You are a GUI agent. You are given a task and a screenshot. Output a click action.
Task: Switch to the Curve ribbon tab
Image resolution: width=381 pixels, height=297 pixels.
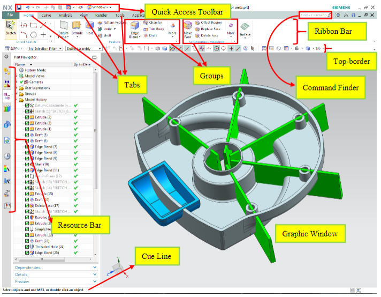coord(47,16)
